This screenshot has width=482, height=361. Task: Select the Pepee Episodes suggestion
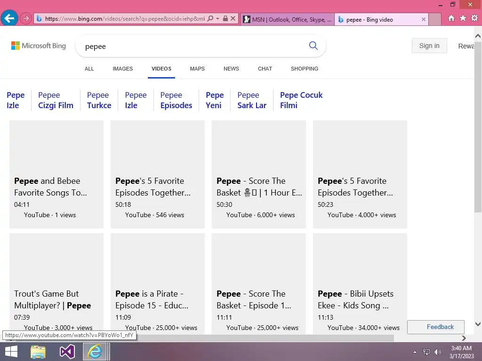pos(176,100)
